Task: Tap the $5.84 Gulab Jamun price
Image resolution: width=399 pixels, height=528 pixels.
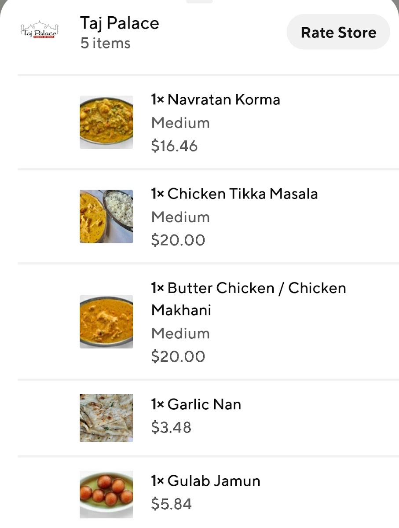Action: (171, 504)
